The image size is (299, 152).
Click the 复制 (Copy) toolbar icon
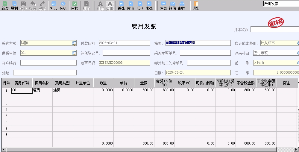point(14,6)
